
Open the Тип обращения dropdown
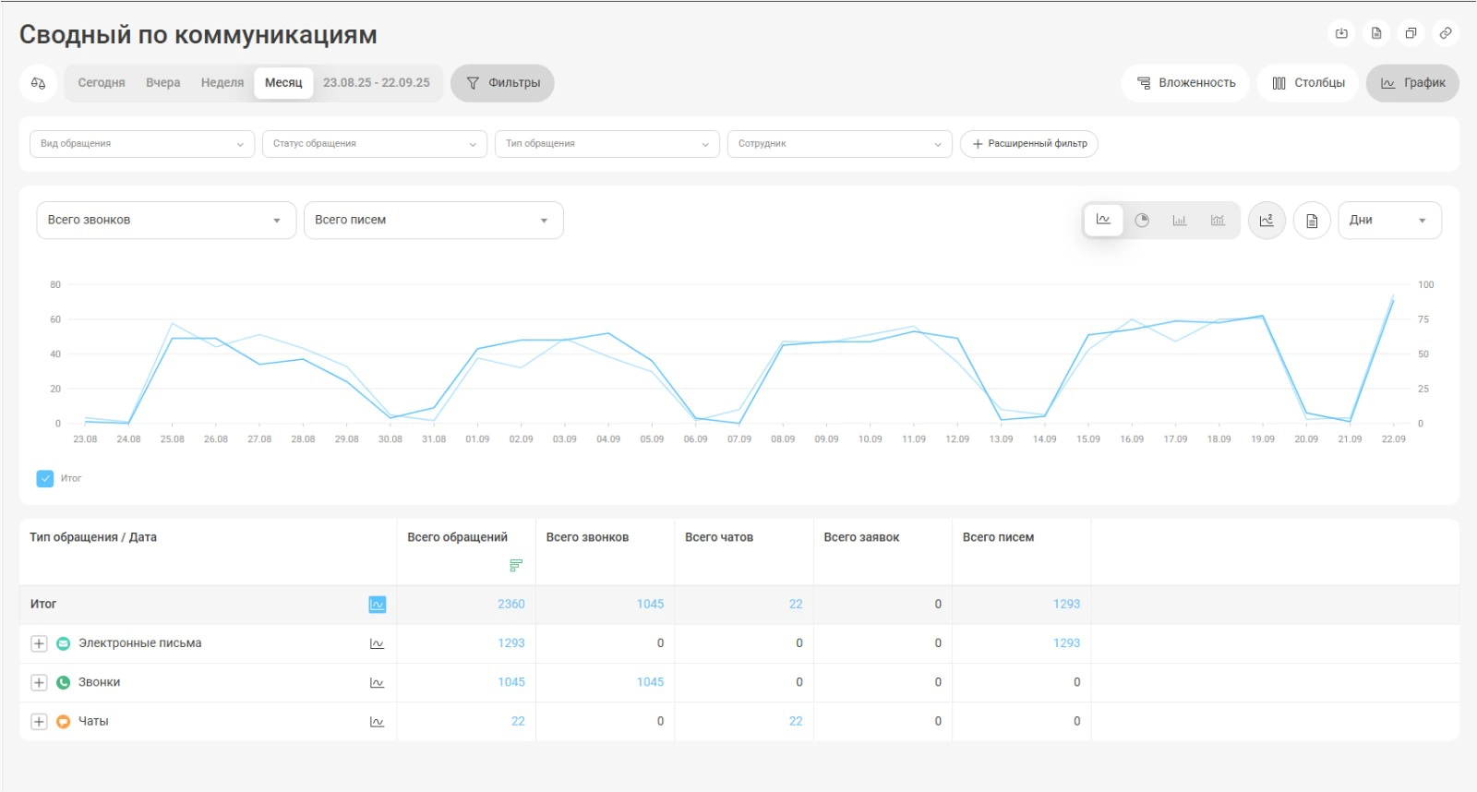point(607,144)
